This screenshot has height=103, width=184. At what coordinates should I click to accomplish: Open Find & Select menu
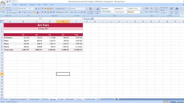click(x=177, y=11)
